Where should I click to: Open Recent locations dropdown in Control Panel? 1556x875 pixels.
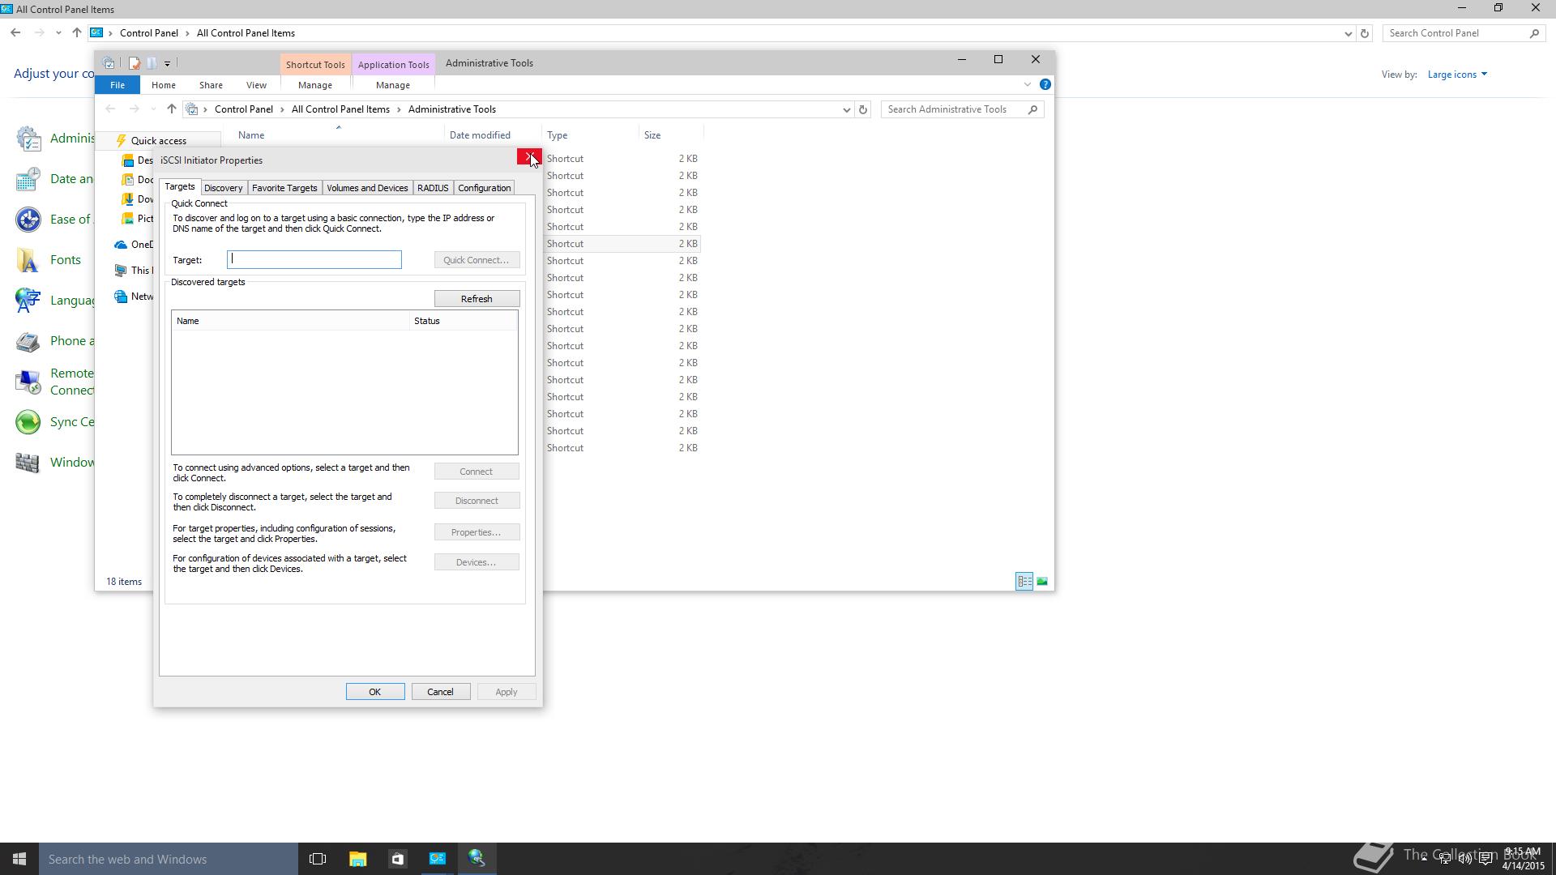58,33
